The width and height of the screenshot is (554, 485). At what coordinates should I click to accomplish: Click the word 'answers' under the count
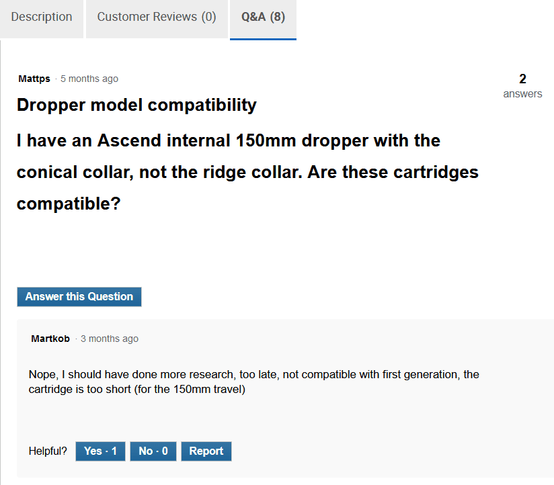[x=522, y=94]
